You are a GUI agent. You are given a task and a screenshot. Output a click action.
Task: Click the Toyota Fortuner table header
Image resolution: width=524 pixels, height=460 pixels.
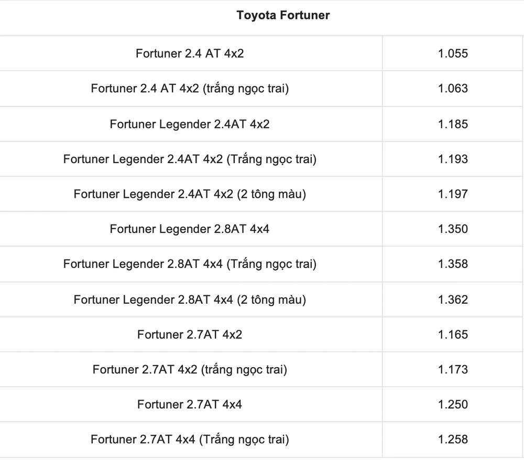click(283, 15)
